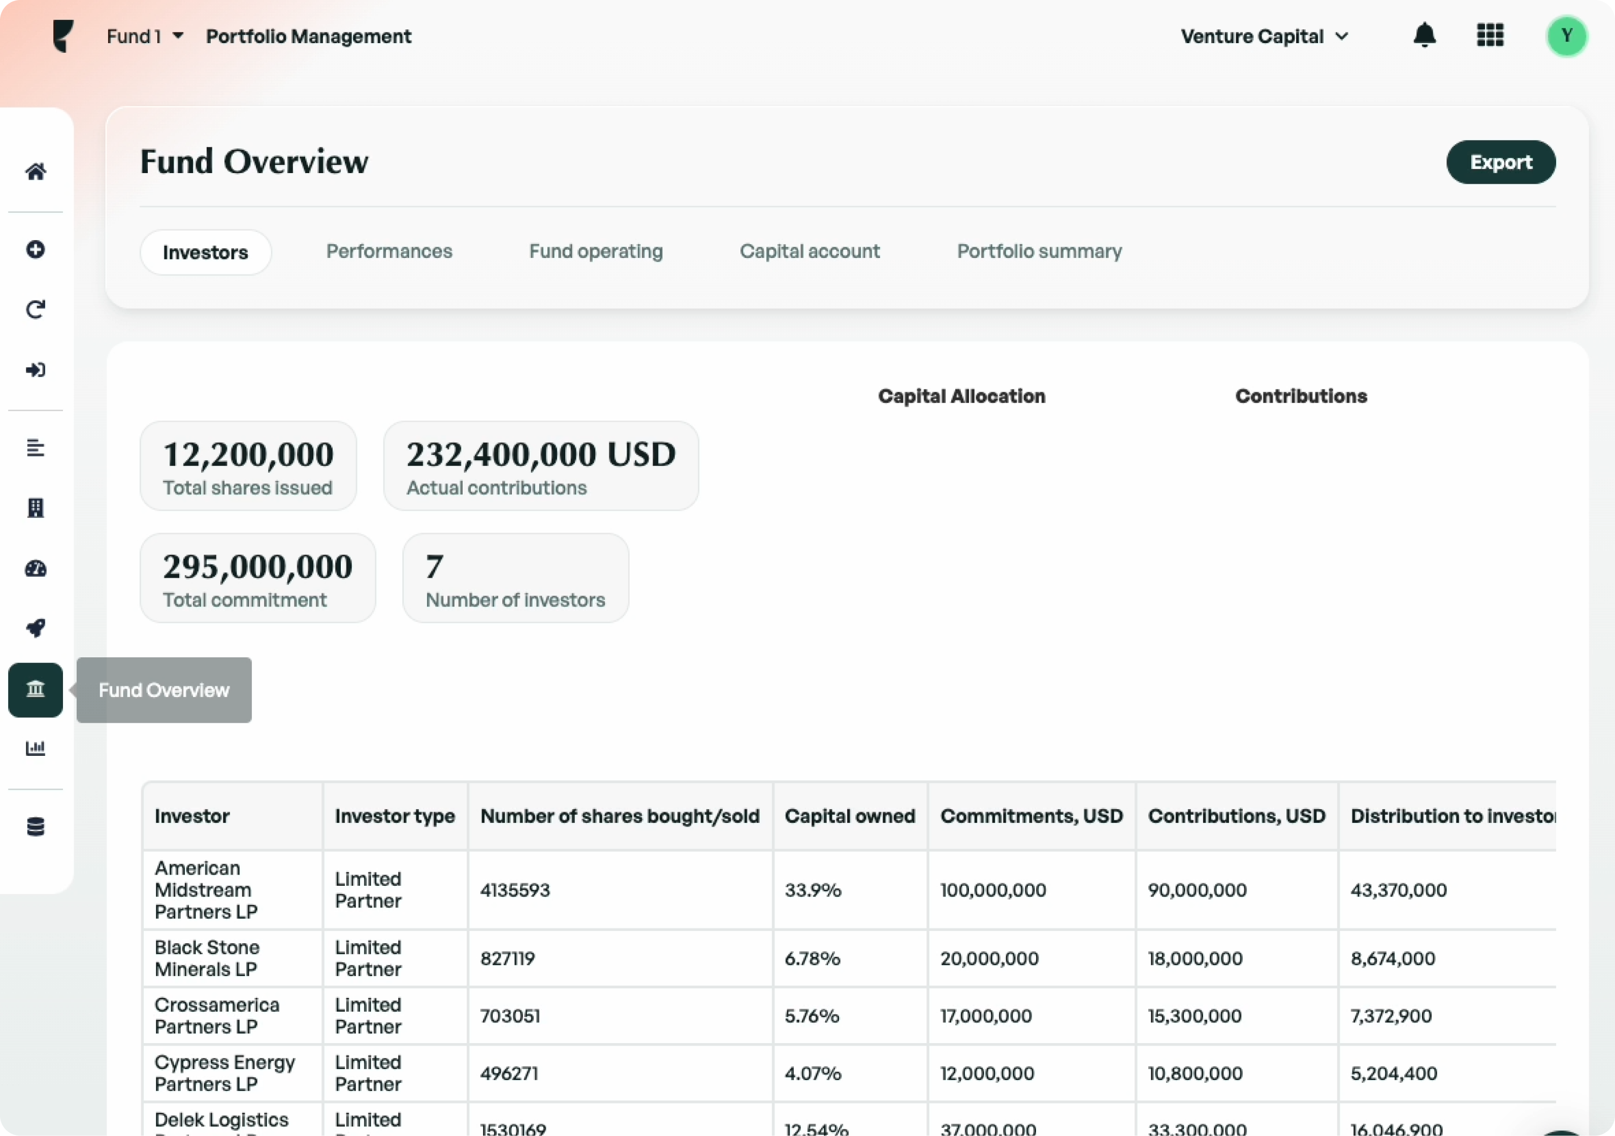Select the bar chart icon below Fund Overview
Viewport: 1615px width, 1136px height.
(x=36, y=748)
